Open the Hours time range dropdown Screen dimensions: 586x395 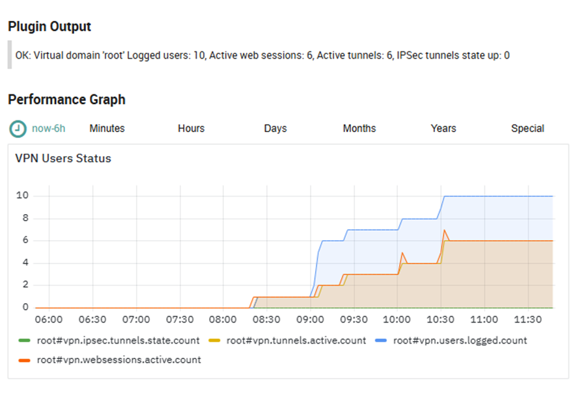(191, 129)
